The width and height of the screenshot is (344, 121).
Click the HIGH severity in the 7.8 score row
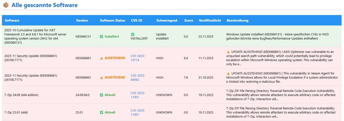160,78
